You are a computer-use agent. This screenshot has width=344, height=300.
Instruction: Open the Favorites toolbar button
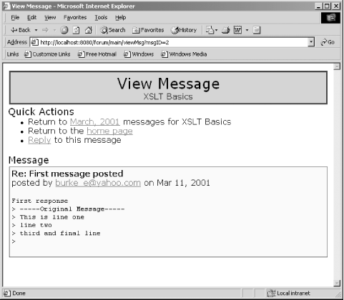(x=148, y=30)
